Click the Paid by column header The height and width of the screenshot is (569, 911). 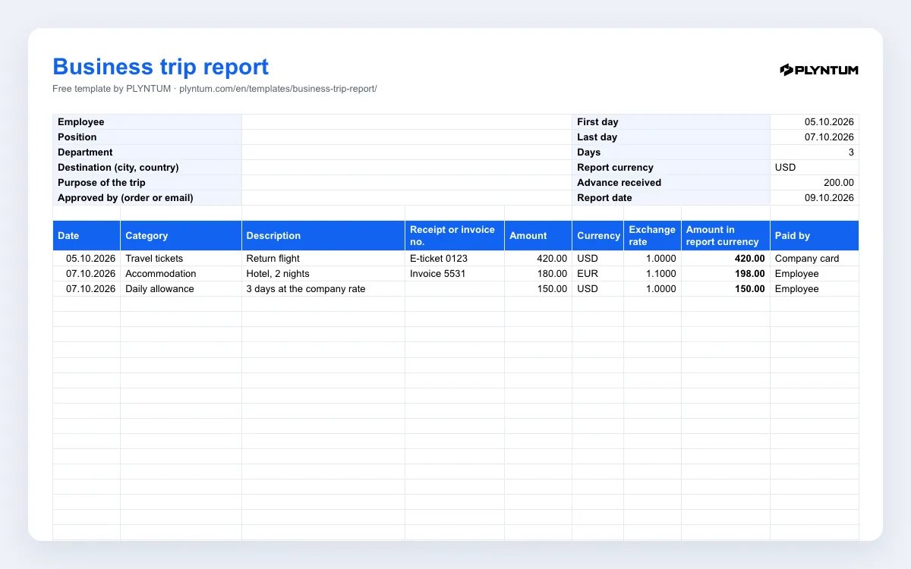click(815, 236)
